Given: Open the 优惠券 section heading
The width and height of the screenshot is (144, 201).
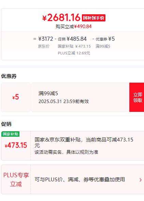Looking at the screenshot, I should (9, 76).
